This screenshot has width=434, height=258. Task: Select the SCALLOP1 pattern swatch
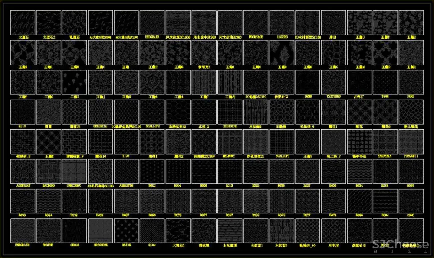coord(282,142)
